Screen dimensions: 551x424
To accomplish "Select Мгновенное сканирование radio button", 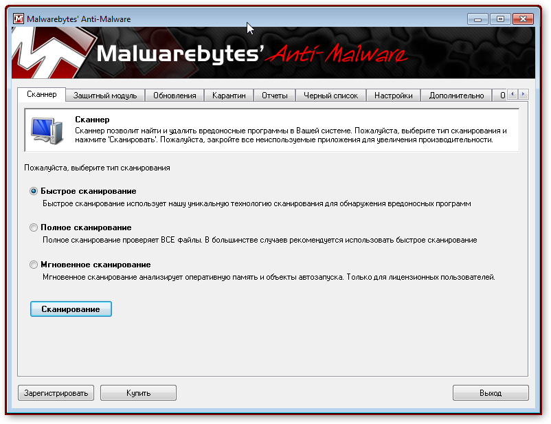I will click(x=34, y=265).
